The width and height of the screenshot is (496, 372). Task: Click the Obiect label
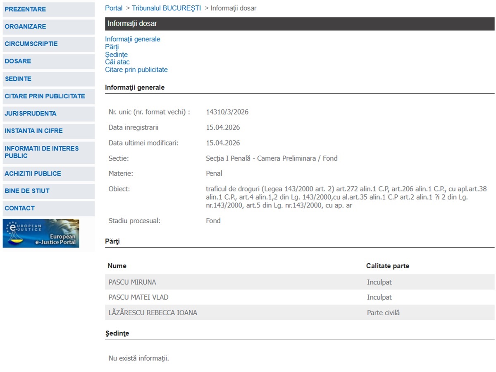(119, 189)
